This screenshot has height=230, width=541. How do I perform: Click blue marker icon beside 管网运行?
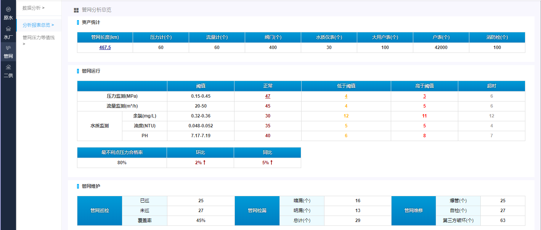point(78,71)
